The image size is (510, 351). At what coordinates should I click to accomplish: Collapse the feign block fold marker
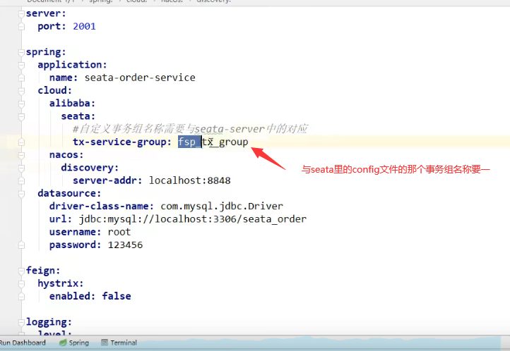[21, 271]
